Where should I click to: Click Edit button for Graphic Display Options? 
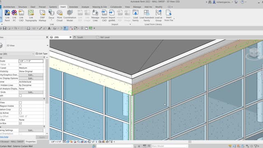(x=31, y=79)
